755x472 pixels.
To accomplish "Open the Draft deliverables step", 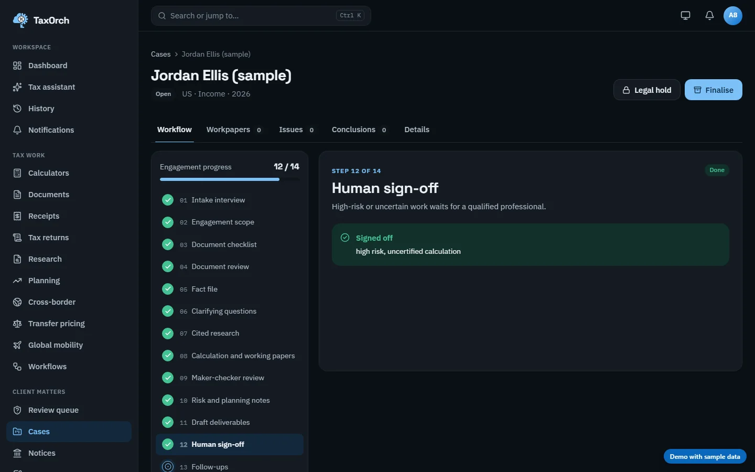I will click(230, 422).
